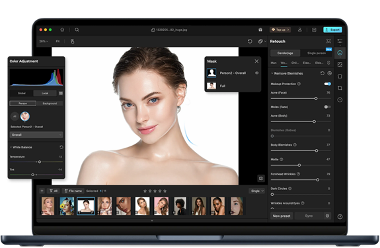The image size is (380, 248).
Task: Click the settings icon beside the Sync button
Action: click(327, 216)
